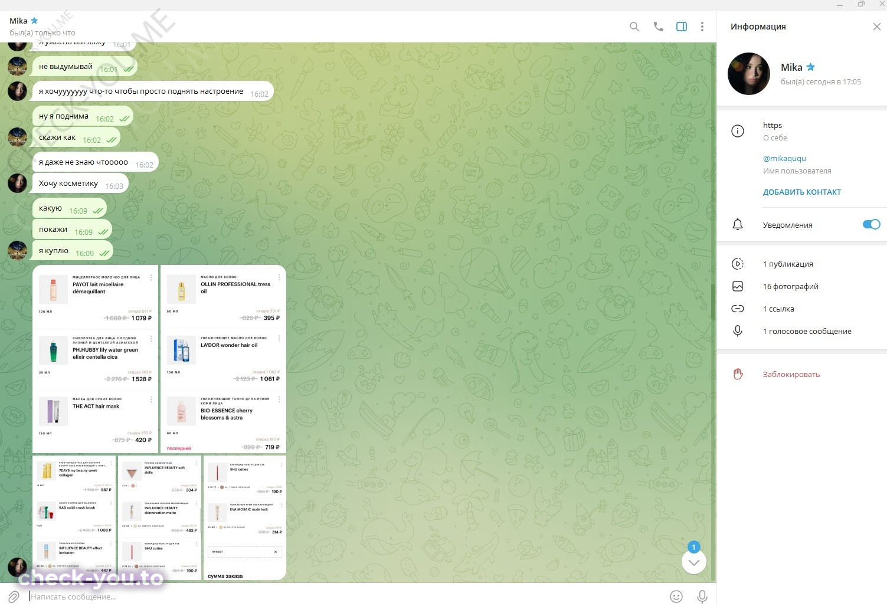Click the avatar beside 'поднять настроение' message
The image size is (887, 606).
(17, 91)
